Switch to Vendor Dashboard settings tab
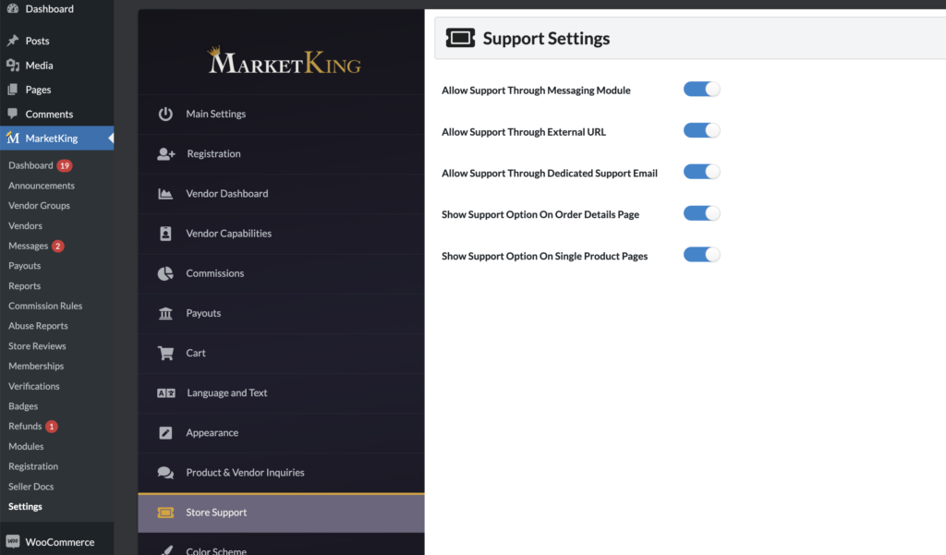 tap(281, 194)
